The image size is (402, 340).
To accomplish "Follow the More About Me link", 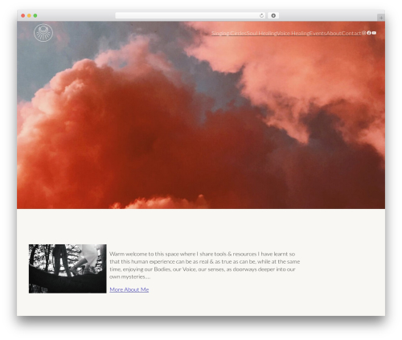I will (x=129, y=289).
